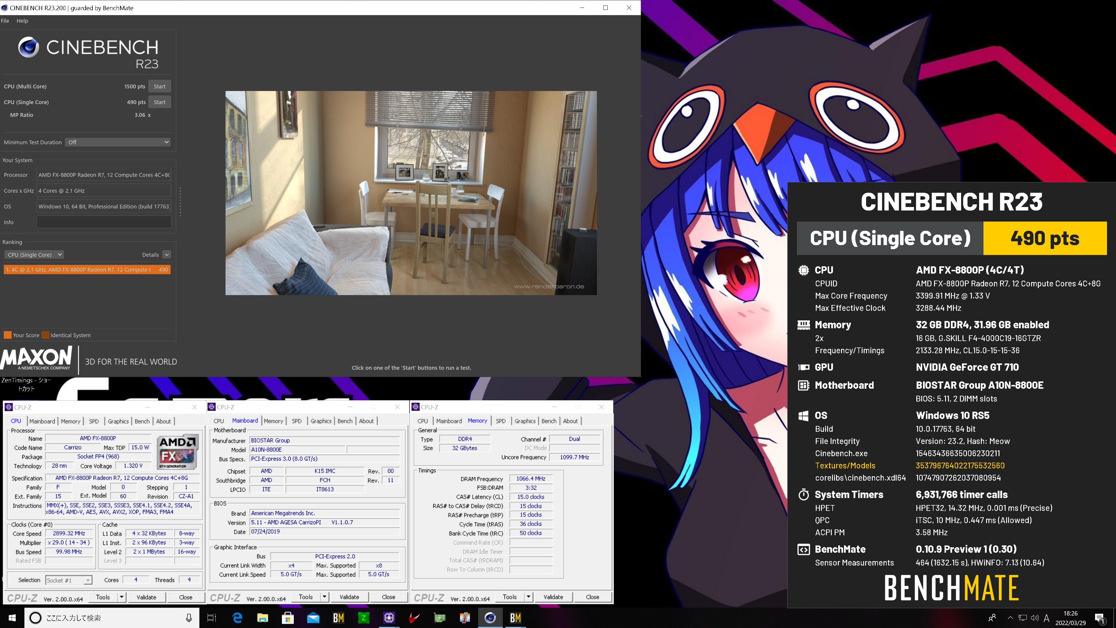
Task: Click the OS field showing Windows 10
Action: (x=104, y=206)
